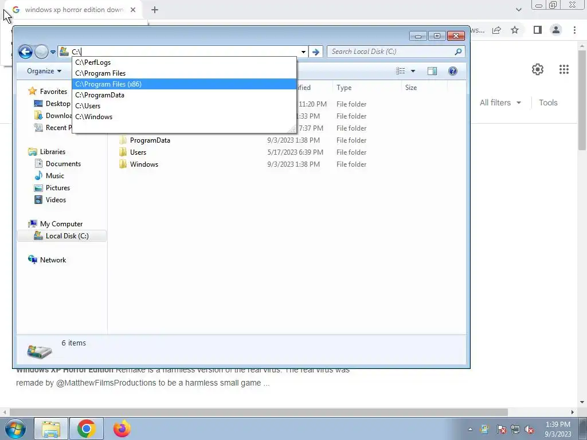The image size is (587, 440).
Task: Open the recent pages arrow beside Forward
Action: pyautogui.click(x=53, y=52)
